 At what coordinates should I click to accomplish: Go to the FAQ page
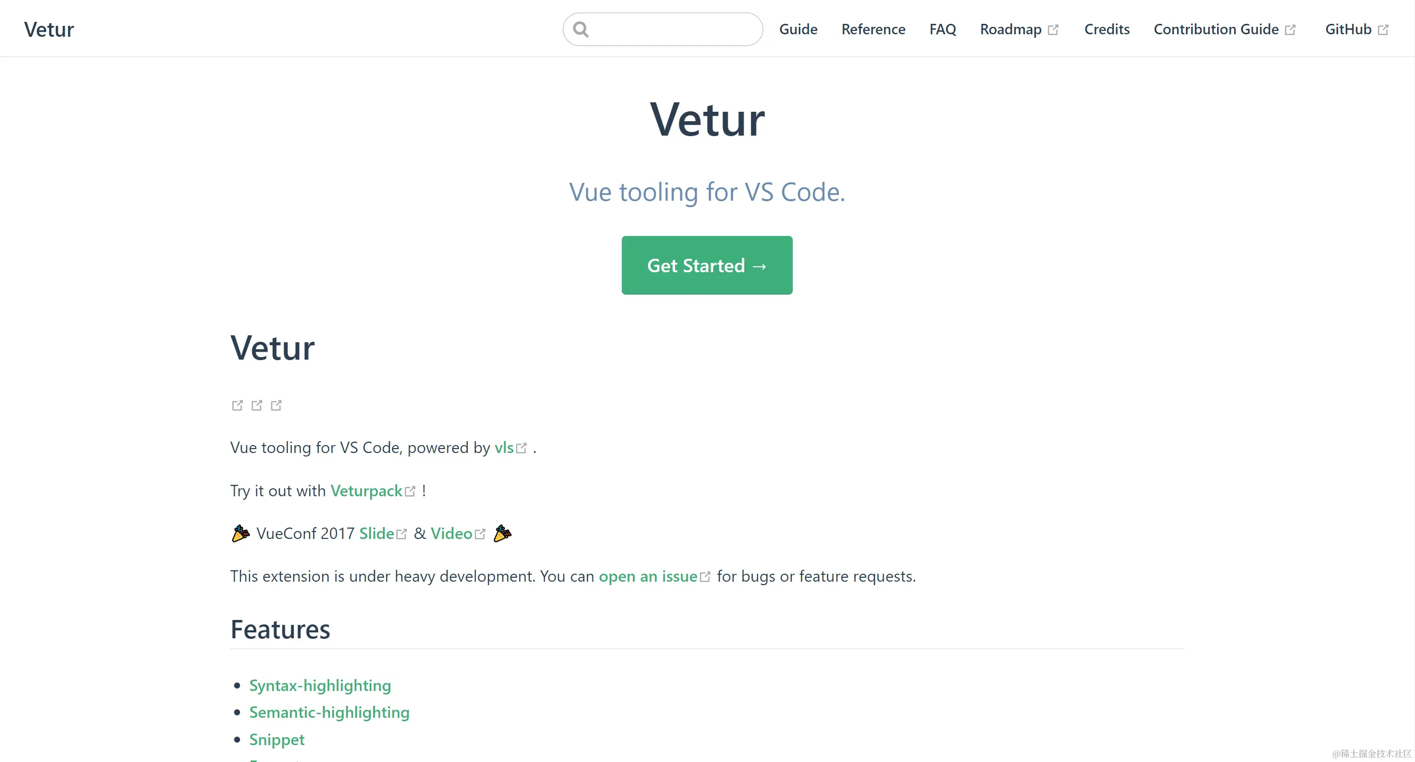coord(943,29)
